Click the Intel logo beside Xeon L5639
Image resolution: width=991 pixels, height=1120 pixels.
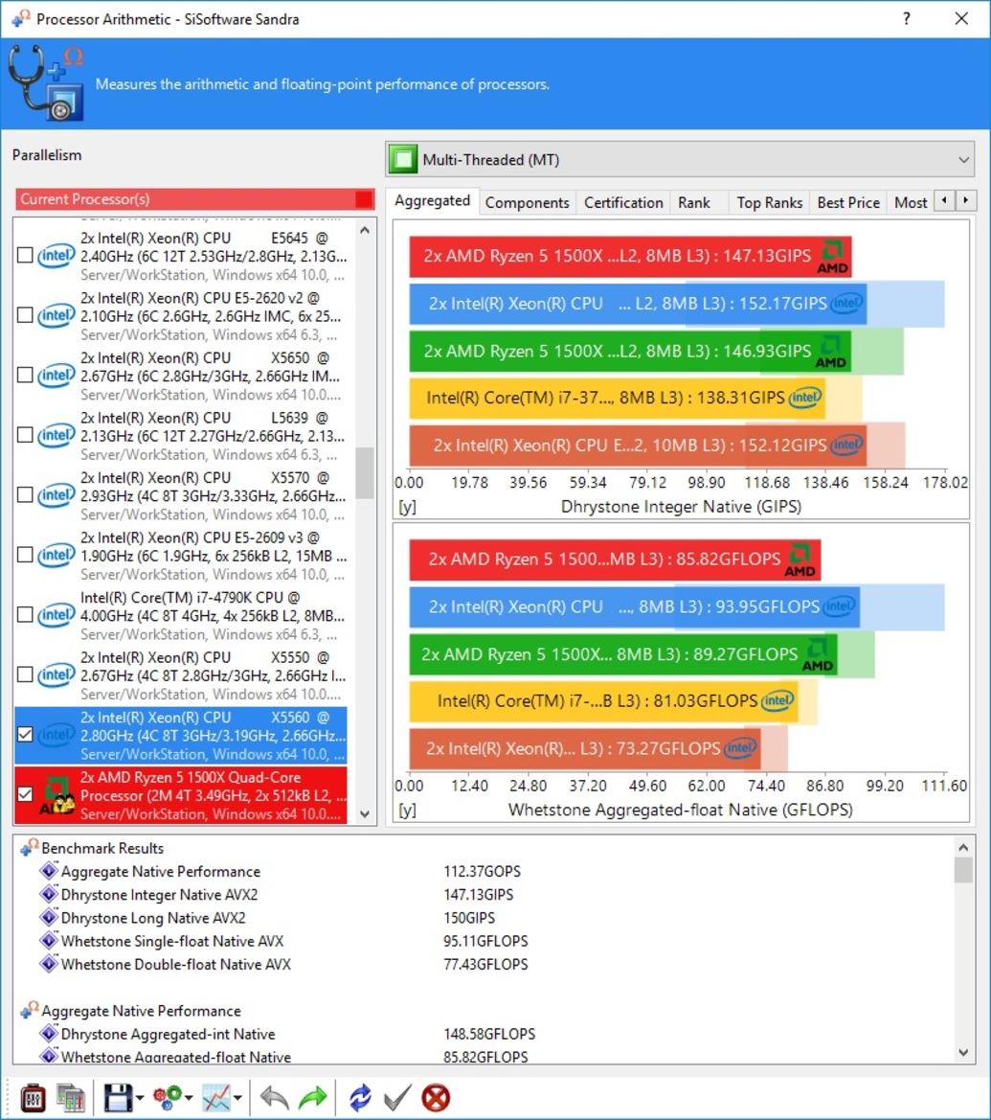56,436
